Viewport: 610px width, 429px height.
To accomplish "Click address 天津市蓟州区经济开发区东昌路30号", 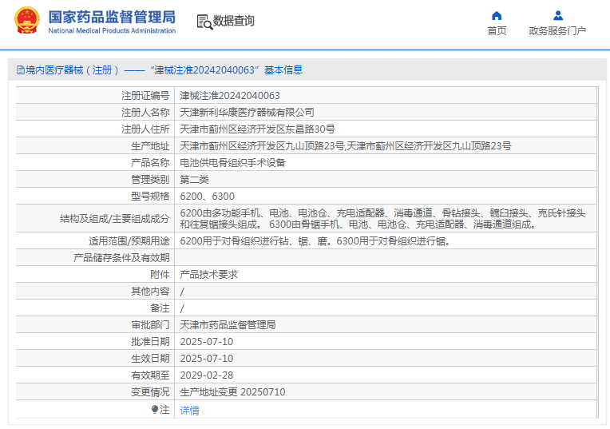I will (x=257, y=129).
